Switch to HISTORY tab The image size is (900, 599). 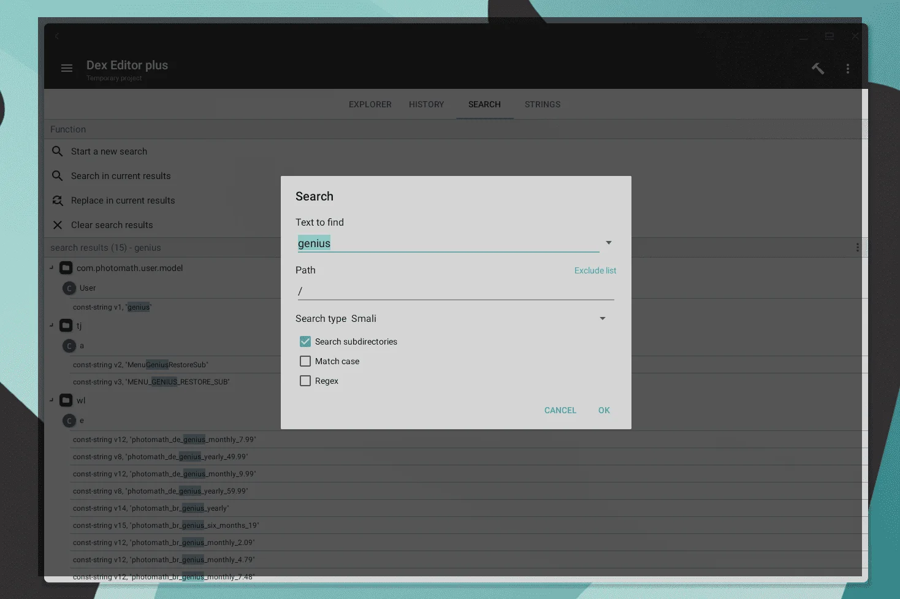427,104
